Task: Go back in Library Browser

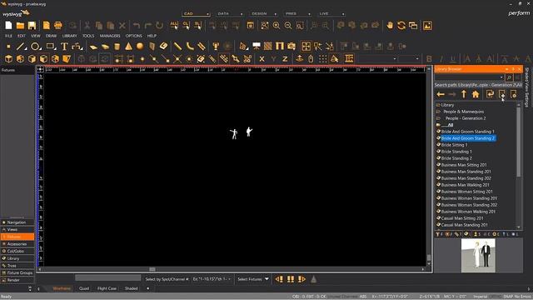Action: (441, 94)
